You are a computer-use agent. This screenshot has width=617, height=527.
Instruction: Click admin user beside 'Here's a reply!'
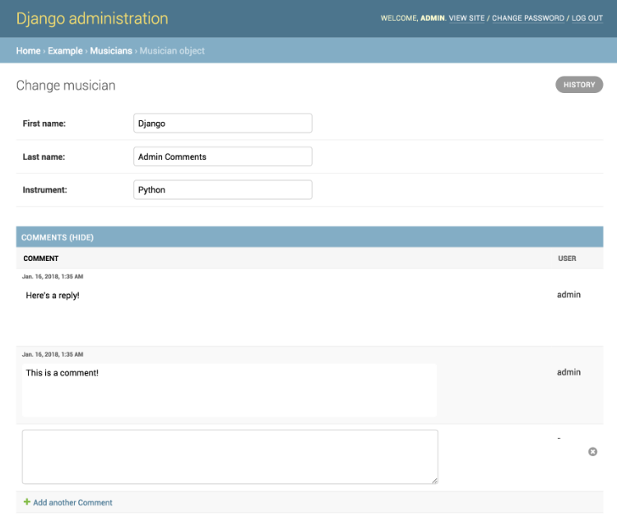pos(568,295)
